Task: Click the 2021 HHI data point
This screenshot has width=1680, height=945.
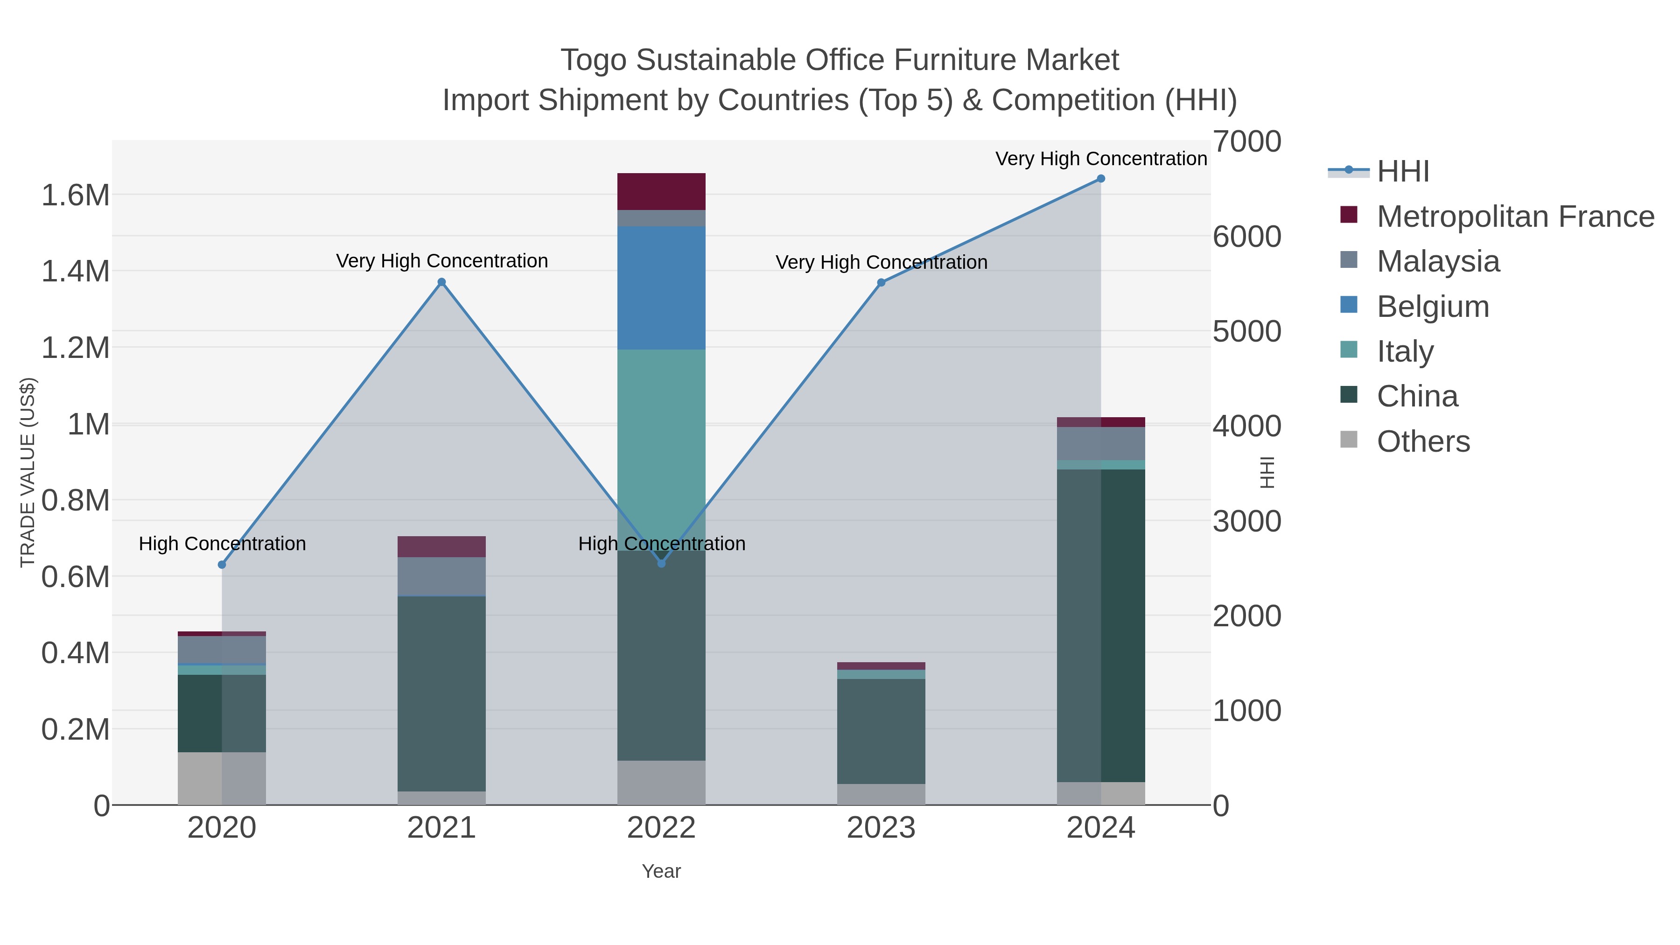Action: 441,282
